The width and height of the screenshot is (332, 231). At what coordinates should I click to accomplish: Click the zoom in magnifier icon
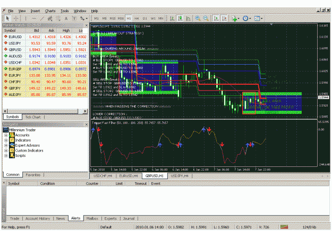(198, 19)
